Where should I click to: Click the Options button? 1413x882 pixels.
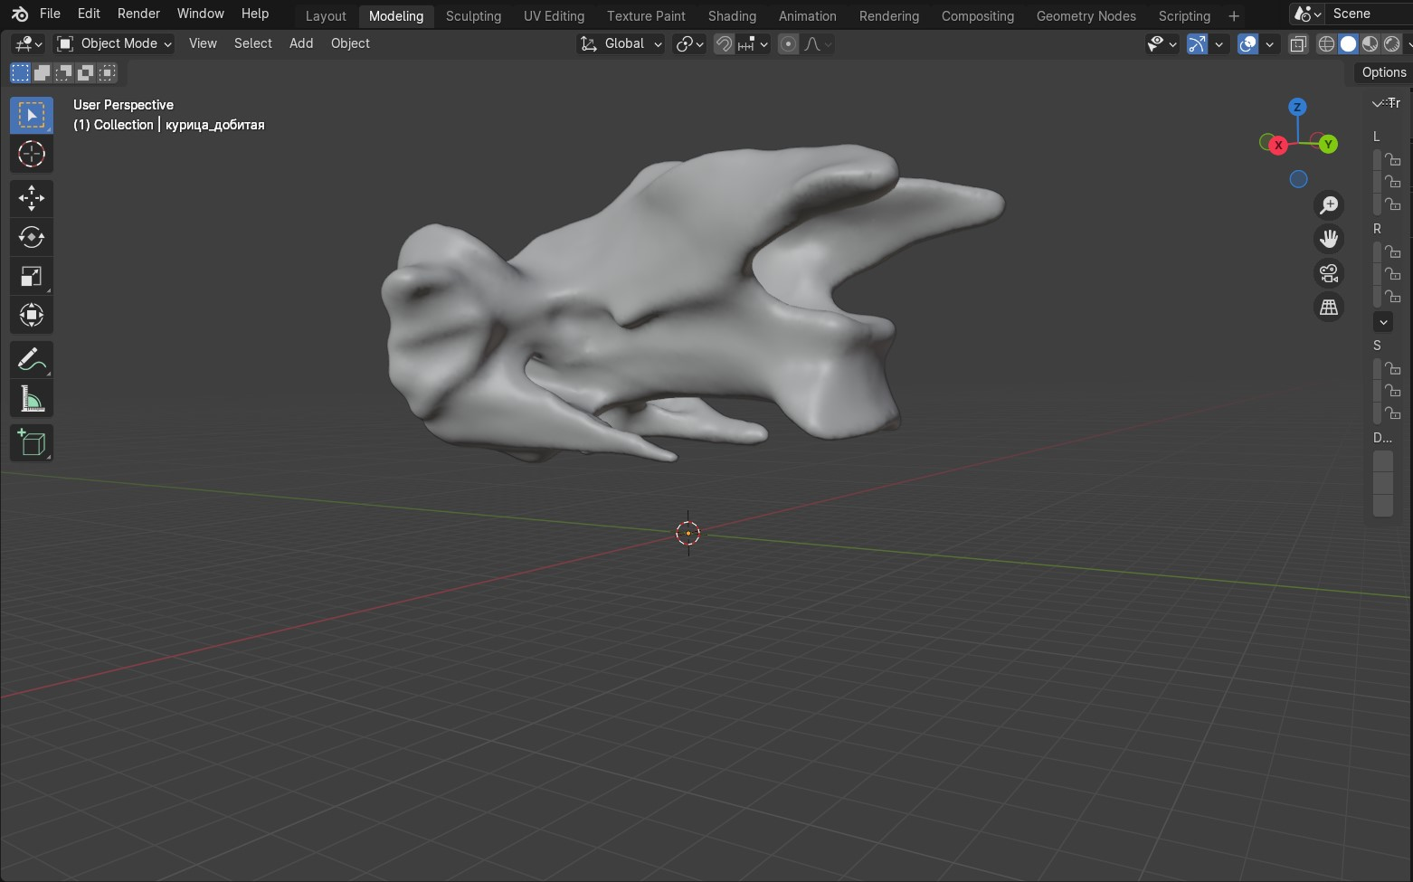pos(1383,72)
